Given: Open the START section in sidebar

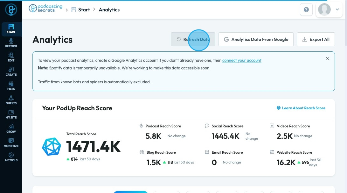Looking at the screenshot, I should coord(11,29).
